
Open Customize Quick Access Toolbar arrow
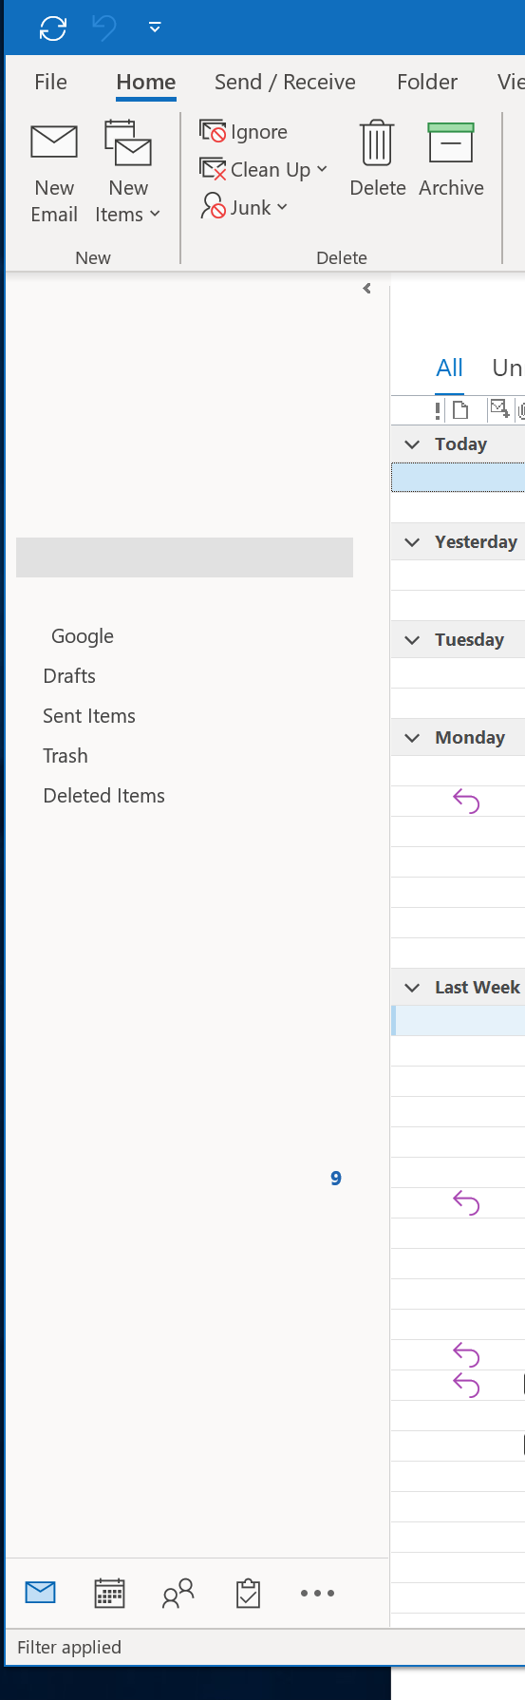[155, 28]
